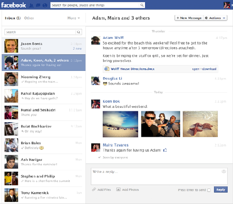The height and width of the screenshot is (204, 233).
Task: Open profile picture in top right corner
Action: [x=227, y=5]
